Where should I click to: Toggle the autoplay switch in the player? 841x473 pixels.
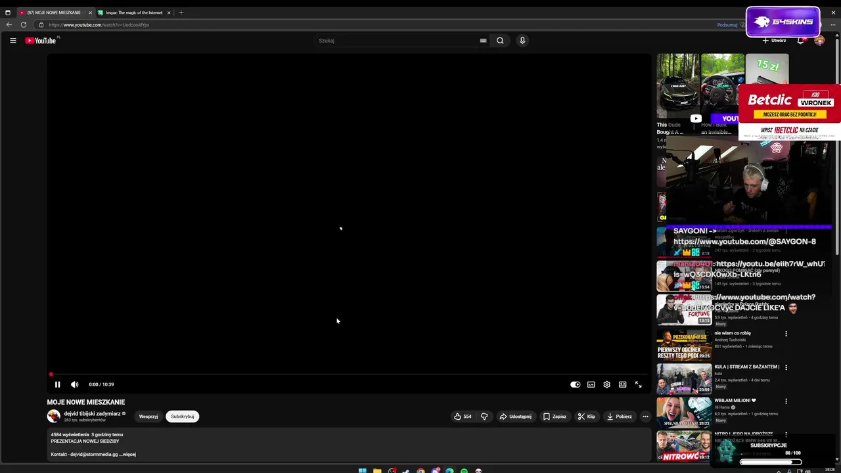pos(575,385)
